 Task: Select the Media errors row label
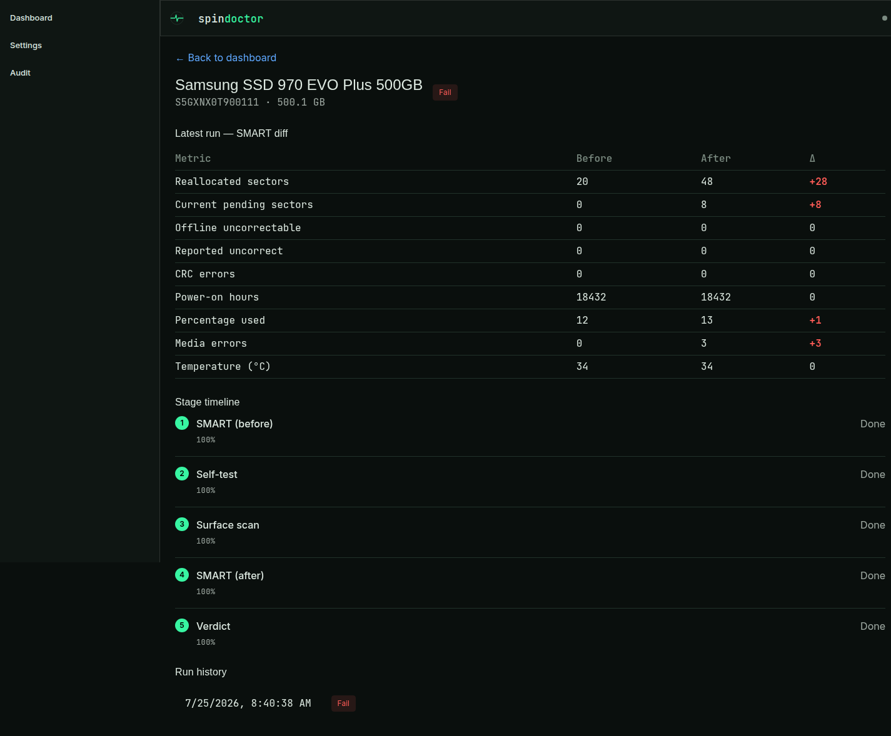[211, 344]
